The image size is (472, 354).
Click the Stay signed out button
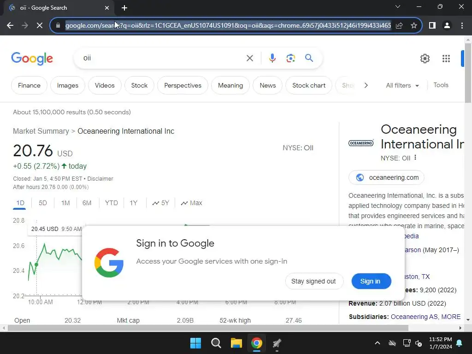coord(313,281)
